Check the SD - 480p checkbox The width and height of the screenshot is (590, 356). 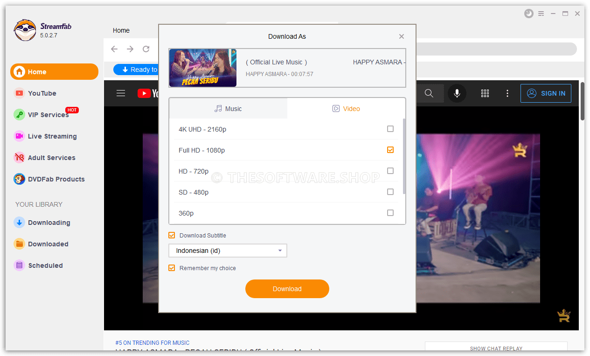tap(390, 192)
